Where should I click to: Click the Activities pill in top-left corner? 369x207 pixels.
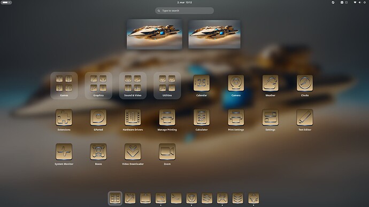[x=6, y=2]
